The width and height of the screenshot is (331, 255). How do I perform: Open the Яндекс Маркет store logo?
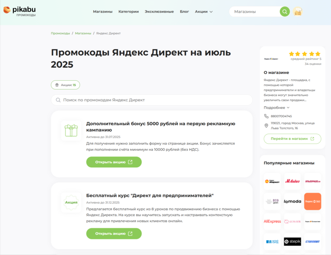coord(272,181)
